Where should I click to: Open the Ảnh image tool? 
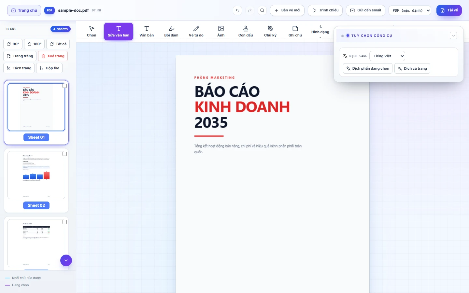tap(221, 32)
